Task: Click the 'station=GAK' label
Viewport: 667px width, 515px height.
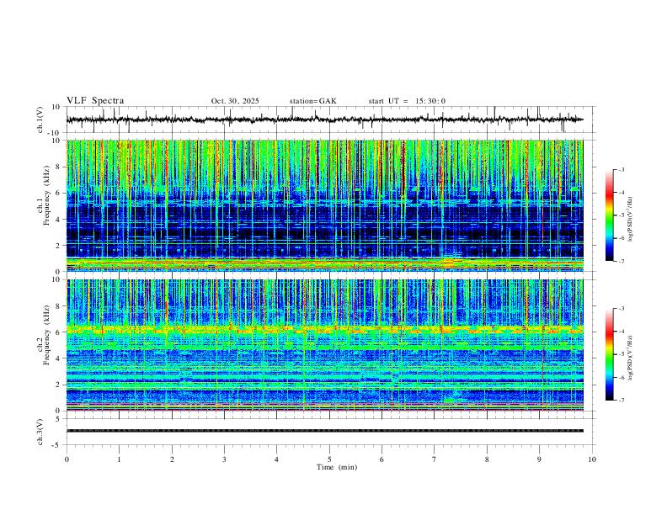Action: click(x=312, y=101)
